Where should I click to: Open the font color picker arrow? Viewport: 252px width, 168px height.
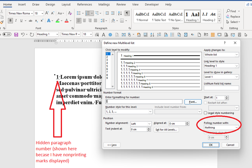(71, 21)
